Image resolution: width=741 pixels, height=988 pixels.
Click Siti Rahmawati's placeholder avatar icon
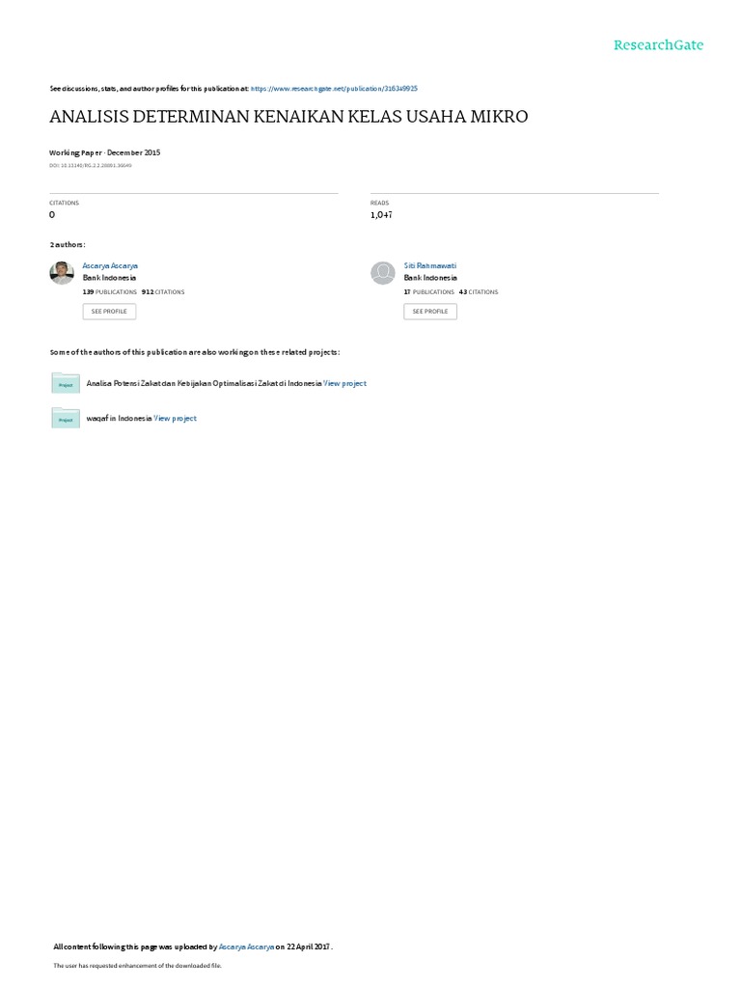point(382,273)
